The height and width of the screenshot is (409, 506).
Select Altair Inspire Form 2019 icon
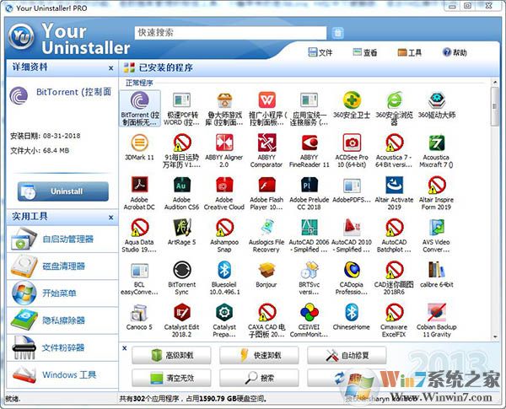click(x=437, y=185)
